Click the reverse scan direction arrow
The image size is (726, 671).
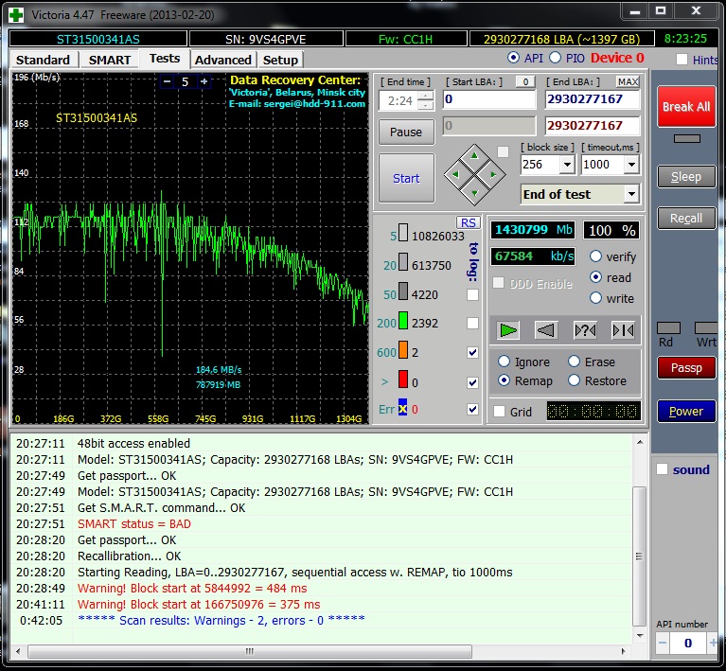(x=546, y=330)
